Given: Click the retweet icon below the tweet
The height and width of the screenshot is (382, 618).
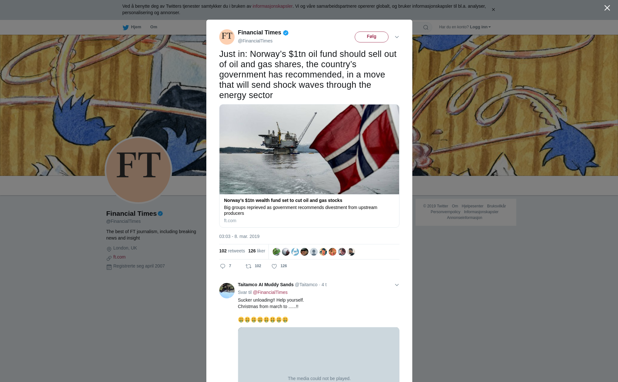Looking at the screenshot, I should click(x=248, y=266).
